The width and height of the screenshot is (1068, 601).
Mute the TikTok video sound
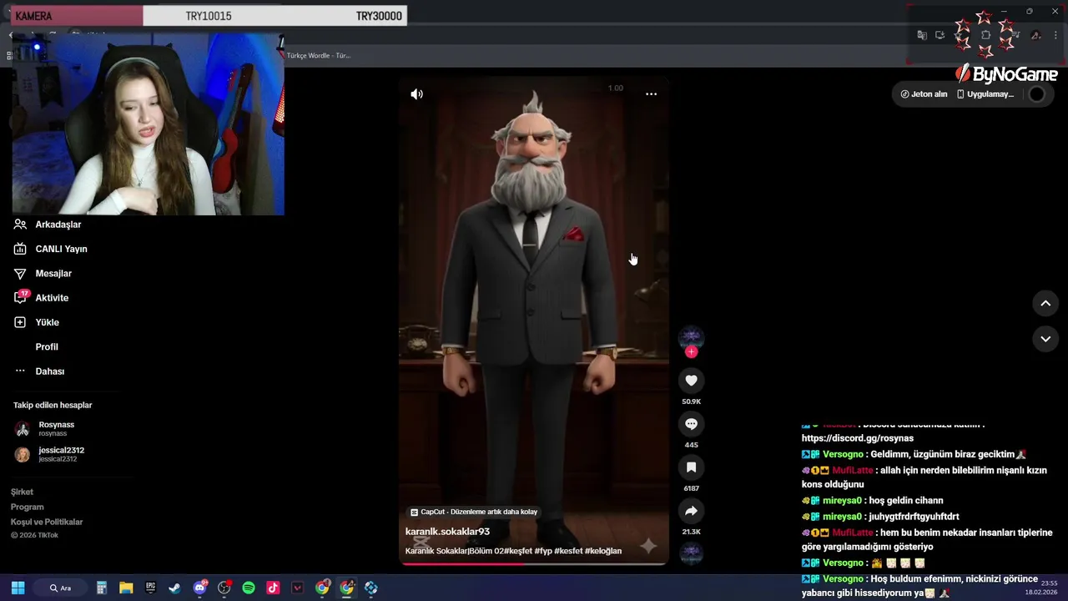pos(417,94)
